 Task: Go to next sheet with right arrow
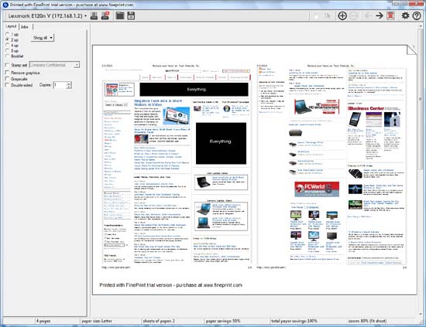tap(380, 15)
